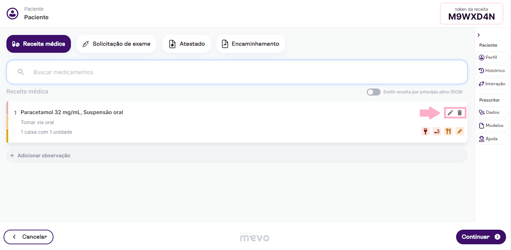The image size is (511, 250).
Task: Click the magnifying glass search icon
Action: pyautogui.click(x=21, y=72)
